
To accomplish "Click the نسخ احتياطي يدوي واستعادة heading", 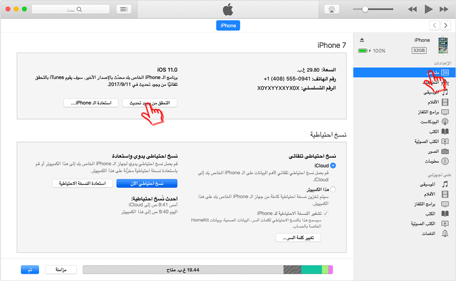I will [x=144, y=156].
